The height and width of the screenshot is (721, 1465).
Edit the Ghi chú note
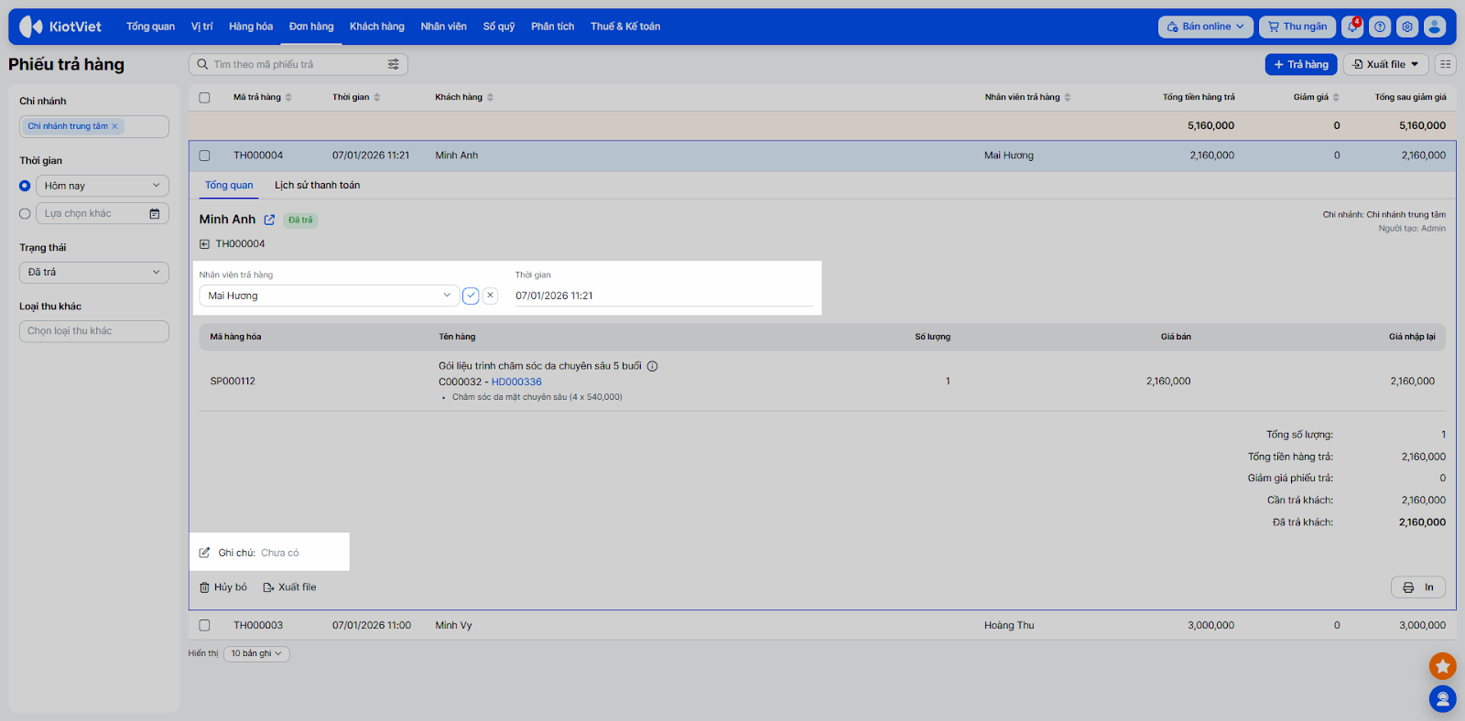(205, 553)
